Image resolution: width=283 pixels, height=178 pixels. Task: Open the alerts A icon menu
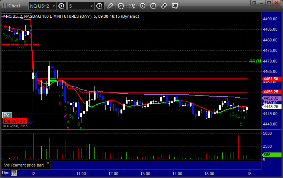153,6
